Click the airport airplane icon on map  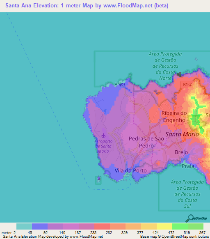pos(103,136)
